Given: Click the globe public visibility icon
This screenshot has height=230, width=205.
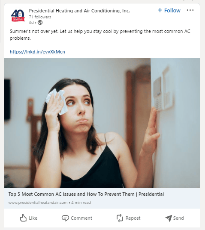Looking at the screenshot, I should [x=40, y=23].
